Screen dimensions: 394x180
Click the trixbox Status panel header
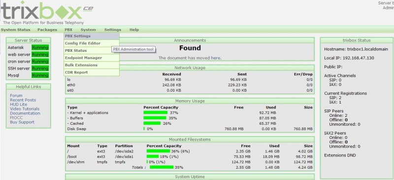click(x=357, y=40)
